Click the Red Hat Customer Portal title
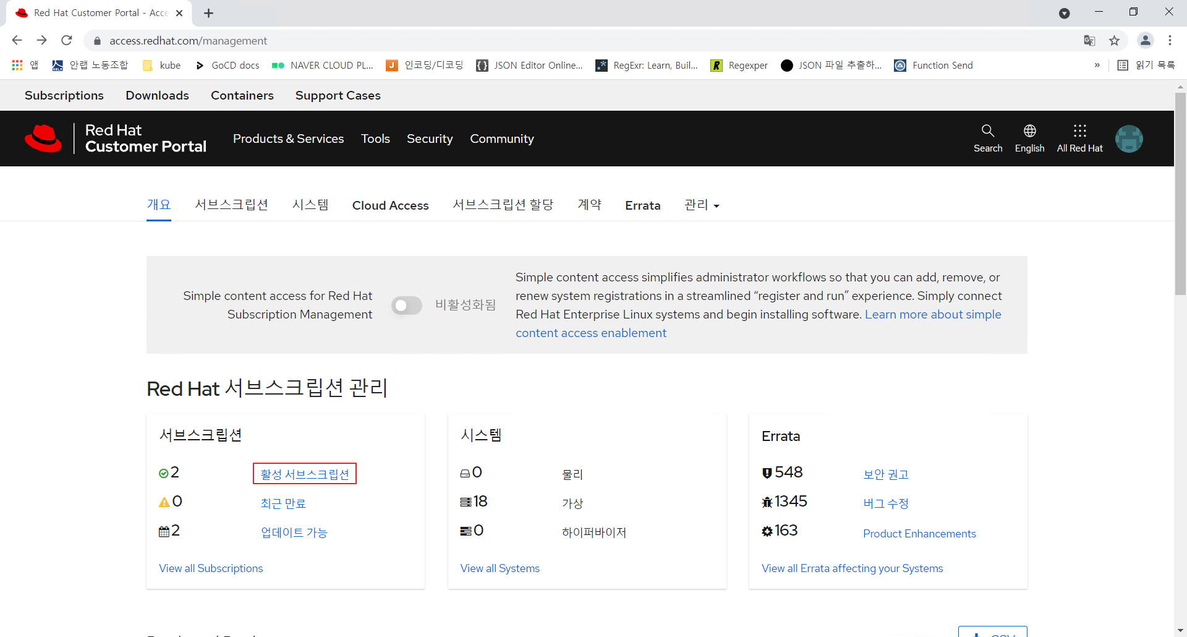 pos(145,139)
